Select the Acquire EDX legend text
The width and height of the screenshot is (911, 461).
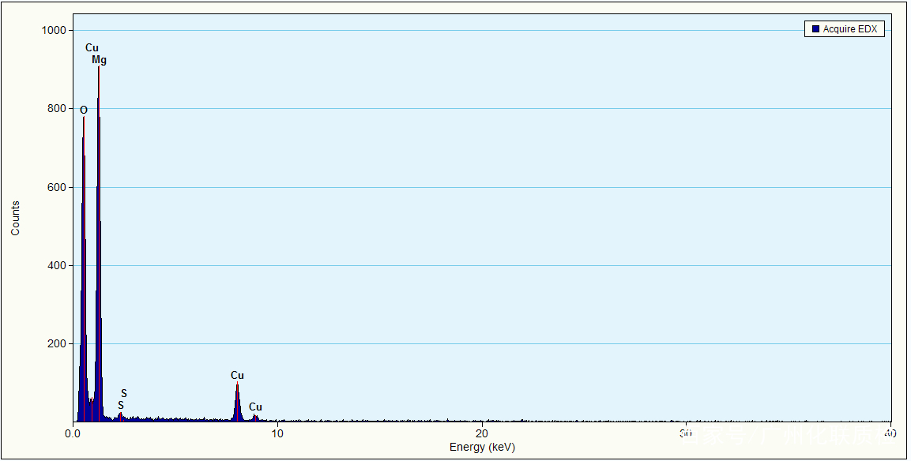pos(849,29)
